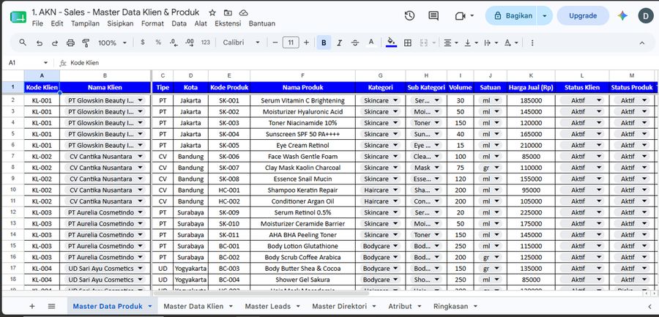
Task: Open the Ekstensi menu
Action: coord(228,23)
